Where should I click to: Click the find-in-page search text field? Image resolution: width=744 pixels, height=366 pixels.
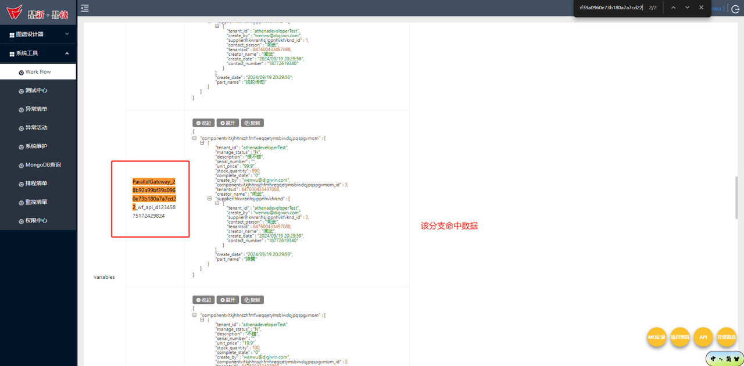point(610,8)
